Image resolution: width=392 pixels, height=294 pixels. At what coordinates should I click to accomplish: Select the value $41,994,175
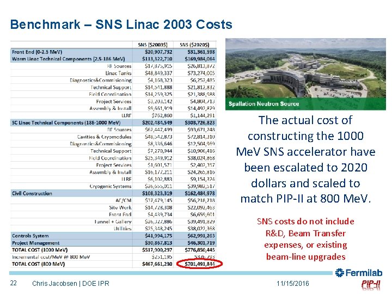[x=158, y=236]
